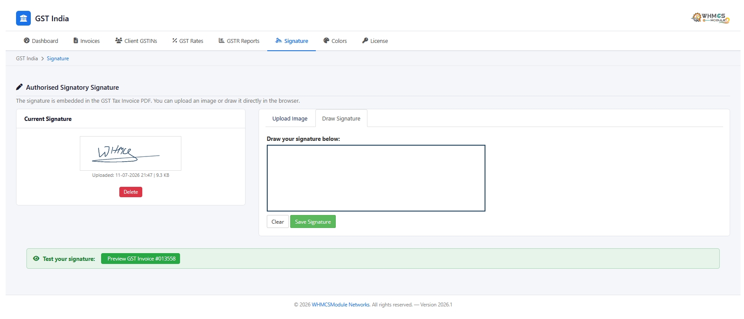This screenshot has height=319, width=744.
Task: Switch to the Upload Image tab
Action: 290,118
